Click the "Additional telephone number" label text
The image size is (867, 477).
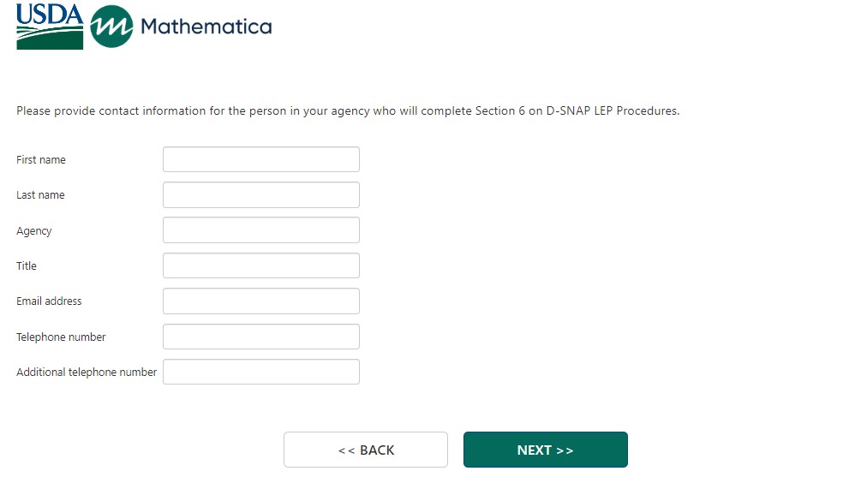[87, 373]
